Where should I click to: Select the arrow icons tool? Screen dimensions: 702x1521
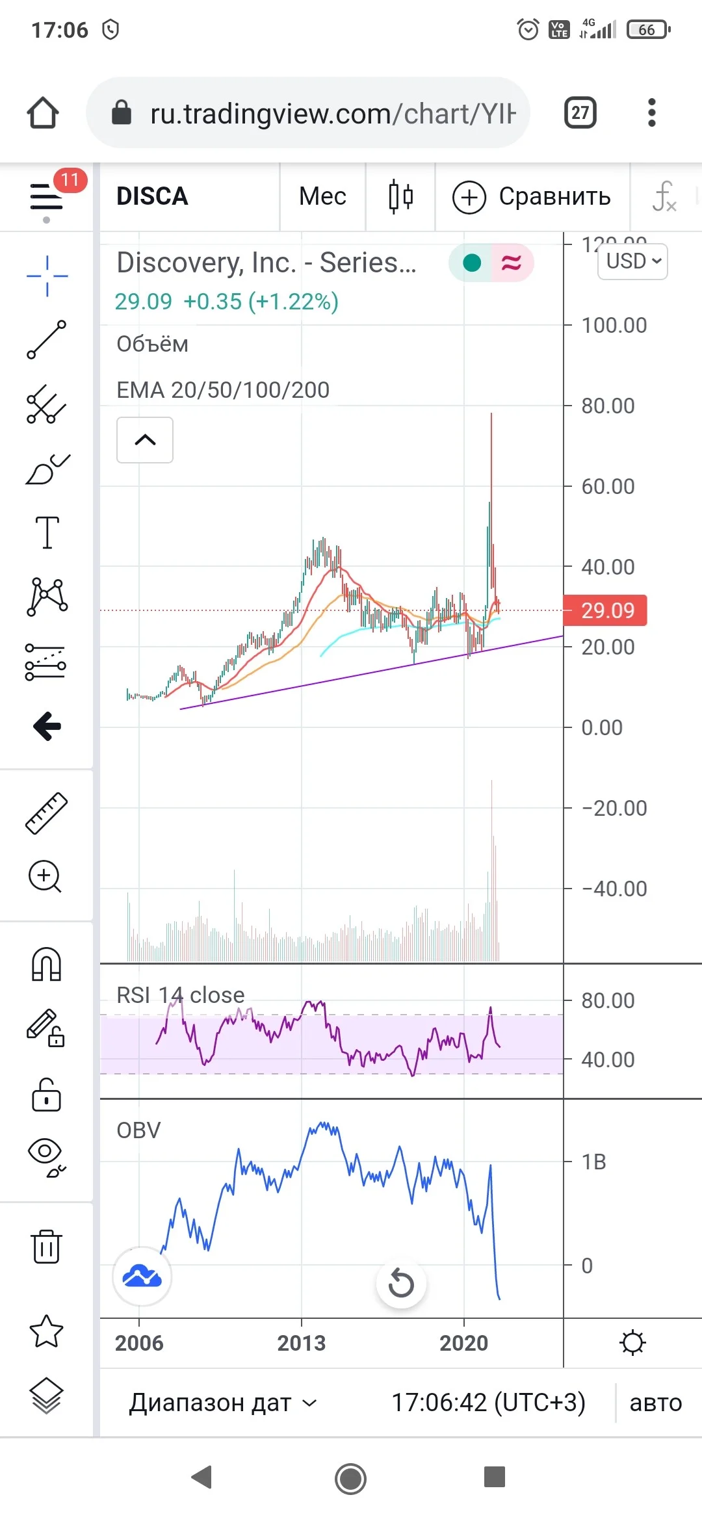(47, 726)
